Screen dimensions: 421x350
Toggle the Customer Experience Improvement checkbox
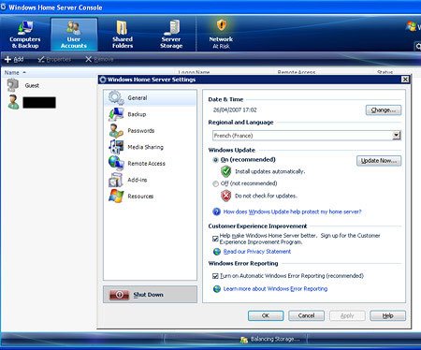coord(215,239)
